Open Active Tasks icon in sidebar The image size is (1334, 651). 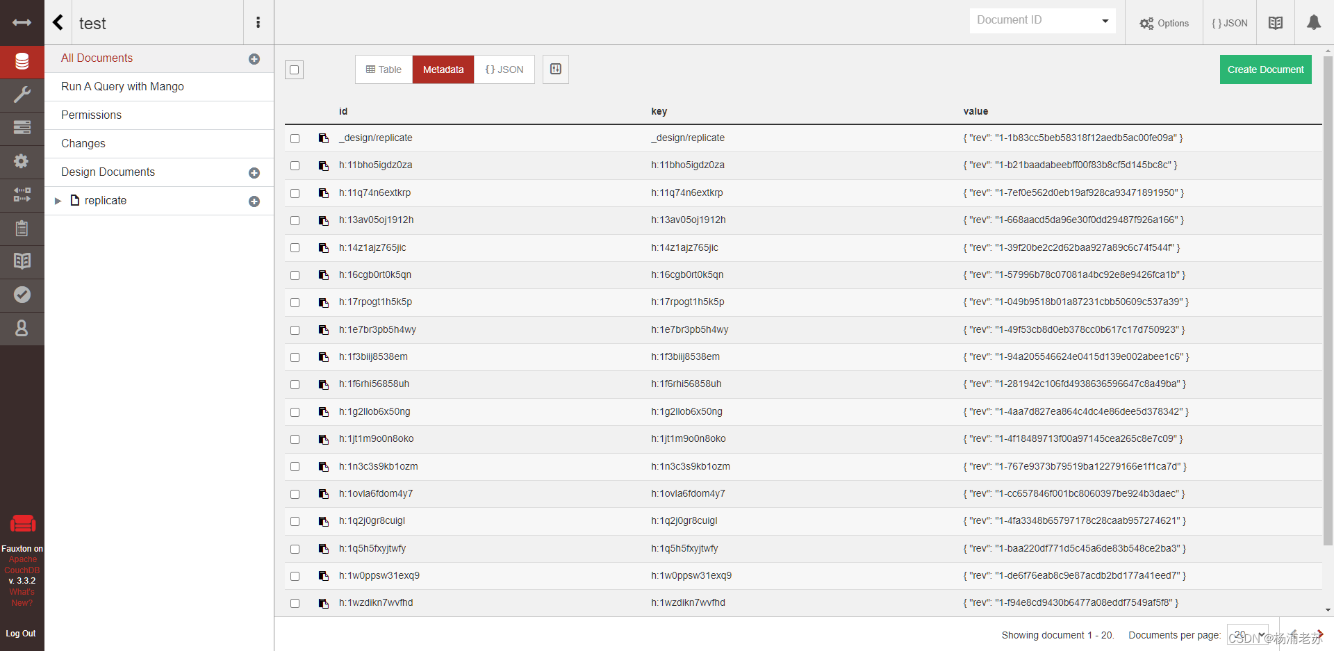tap(22, 128)
